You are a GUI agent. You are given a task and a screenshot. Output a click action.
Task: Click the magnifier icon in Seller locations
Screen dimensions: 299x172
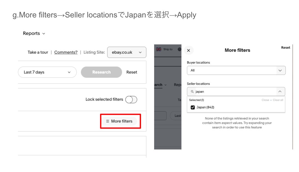click(192, 91)
